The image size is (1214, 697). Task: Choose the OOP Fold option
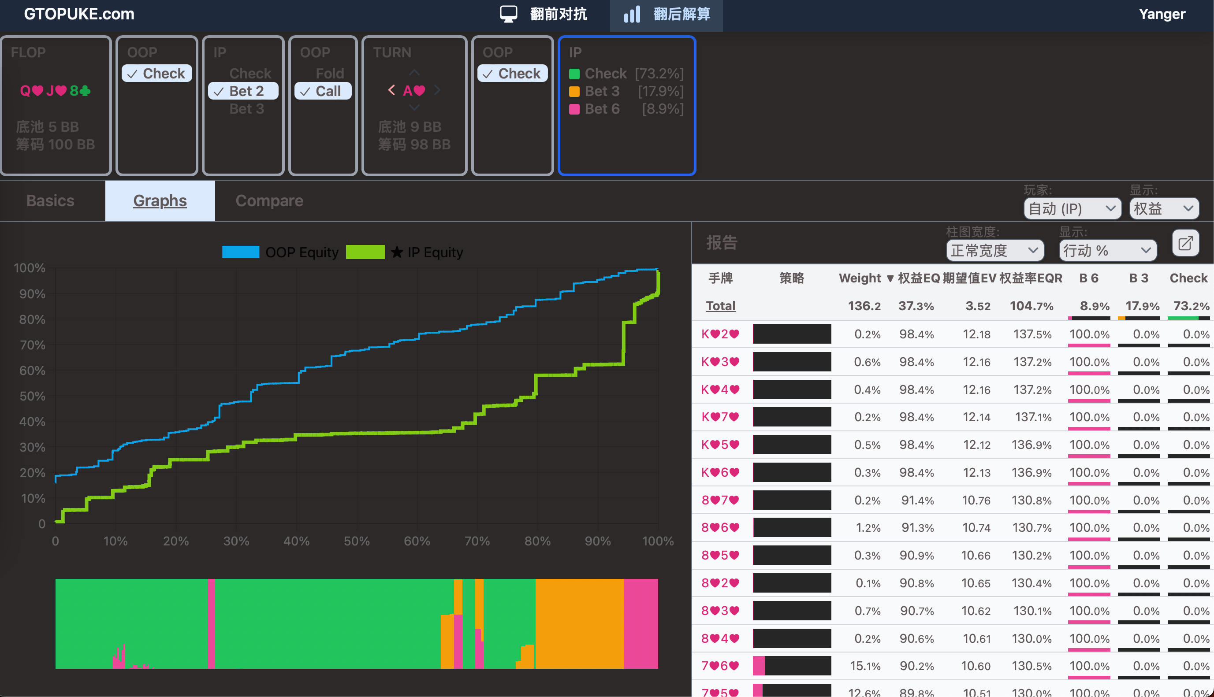(x=329, y=73)
